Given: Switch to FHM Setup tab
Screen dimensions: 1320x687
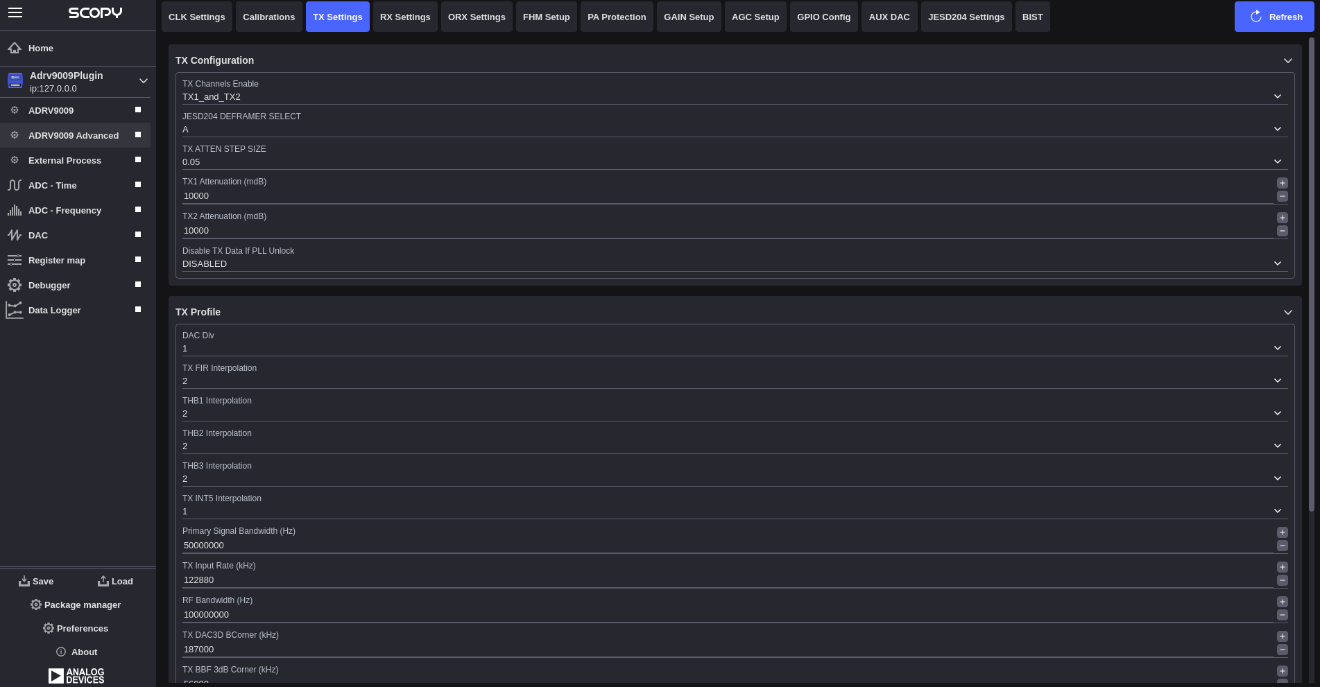Looking at the screenshot, I should [x=547, y=17].
